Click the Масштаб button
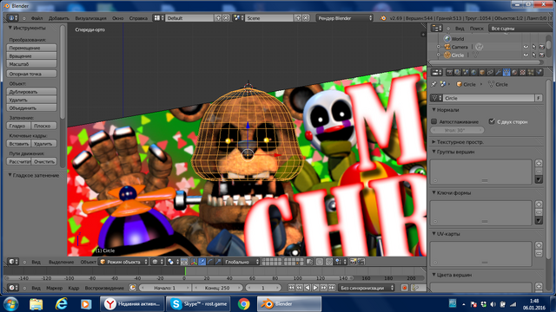Screen dimensions: 556x312 [31, 64]
